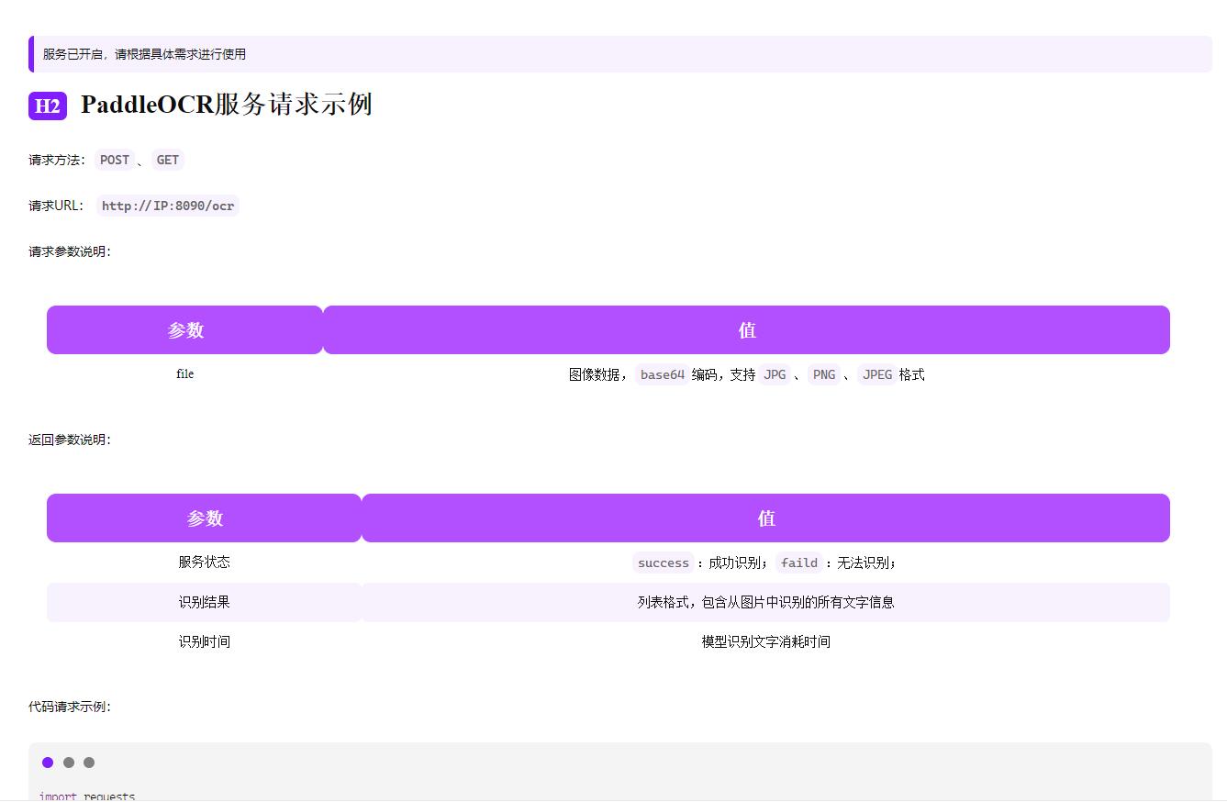Click the 模型识别文字消耗时间 cell
The width and height of the screenshot is (1227, 802).
[766, 641]
